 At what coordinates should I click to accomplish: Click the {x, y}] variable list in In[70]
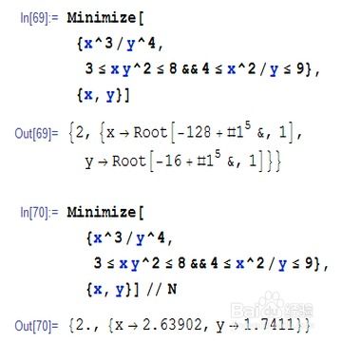113,290
